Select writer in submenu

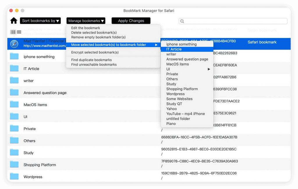point(187,54)
